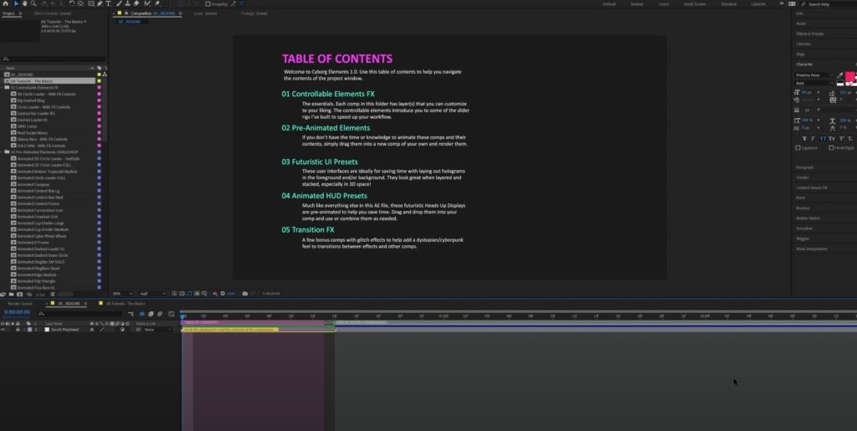This screenshot has width=857, height=431.
Task: Expand the Paragraph panel
Action: (804, 167)
